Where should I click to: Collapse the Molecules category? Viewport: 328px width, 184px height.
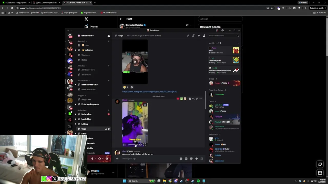click(x=82, y=110)
